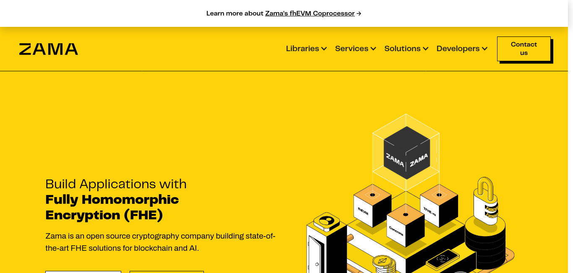Image resolution: width=573 pixels, height=273 pixels.
Task: Click the arrow after fhEVM Coprocessor link
Action: click(x=359, y=13)
